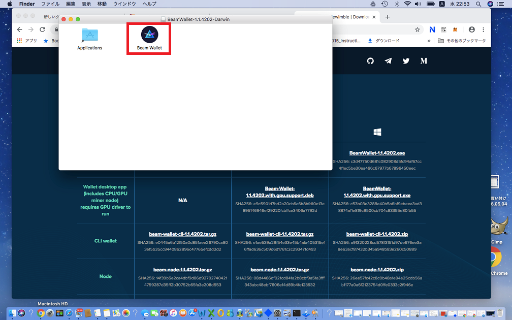The height and width of the screenshot is (320, 512).
Task: Open the volume control in menu bar
Action: pos(418,4)
